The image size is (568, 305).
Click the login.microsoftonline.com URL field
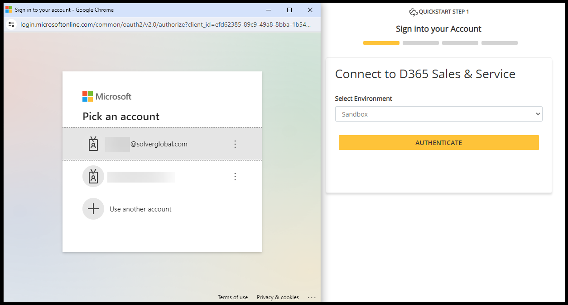[x=165, y=24]
